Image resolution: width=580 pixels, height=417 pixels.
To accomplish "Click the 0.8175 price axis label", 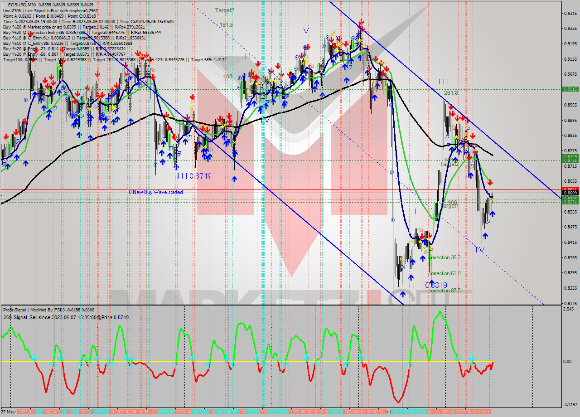I will tap(570, 303).
